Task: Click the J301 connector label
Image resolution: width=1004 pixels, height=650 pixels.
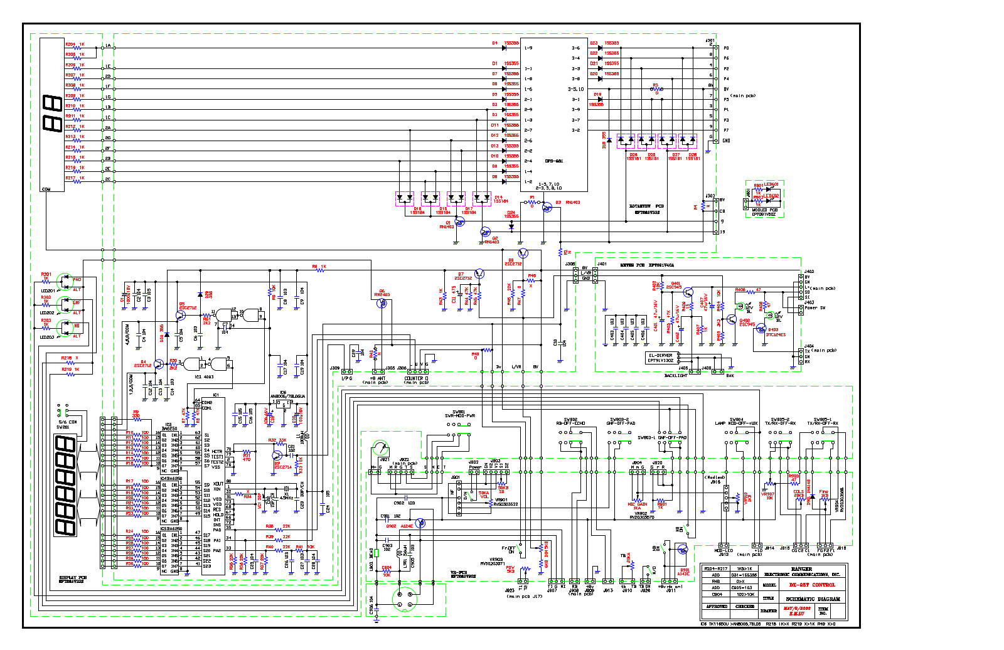Action: point(710,40)
